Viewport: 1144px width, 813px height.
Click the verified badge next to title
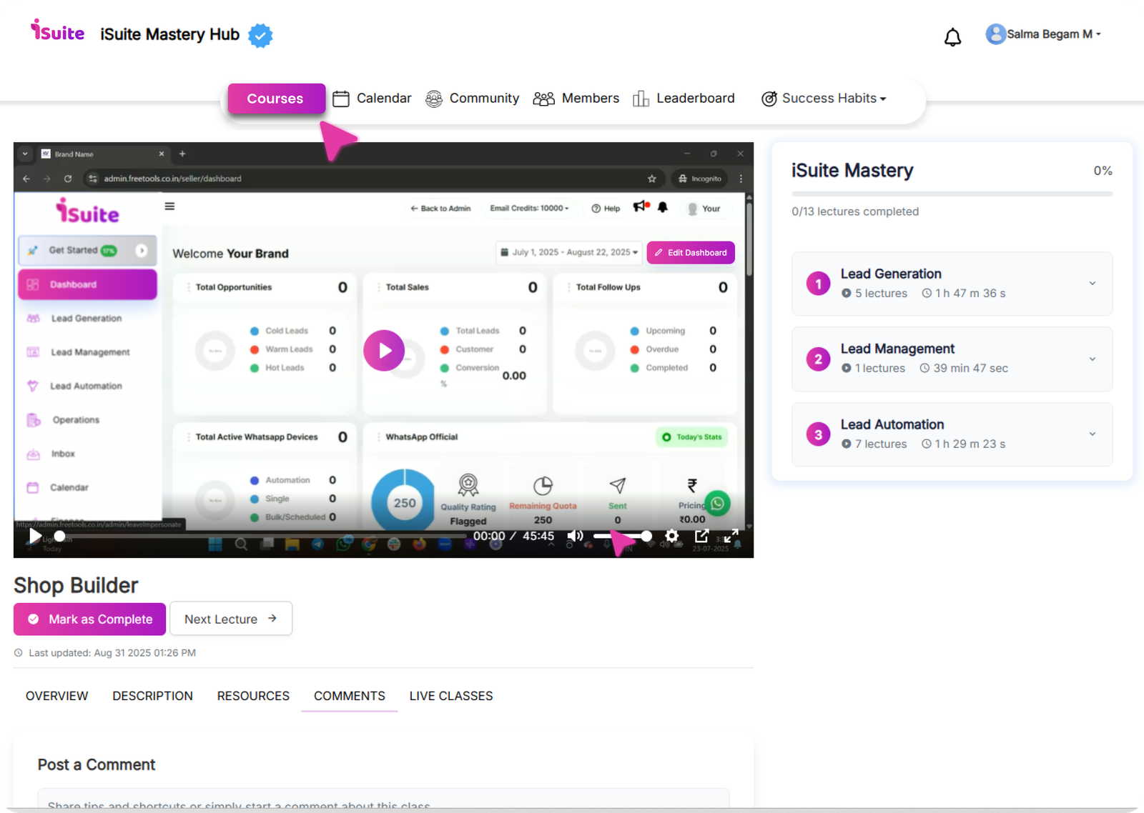coord(260,35)
